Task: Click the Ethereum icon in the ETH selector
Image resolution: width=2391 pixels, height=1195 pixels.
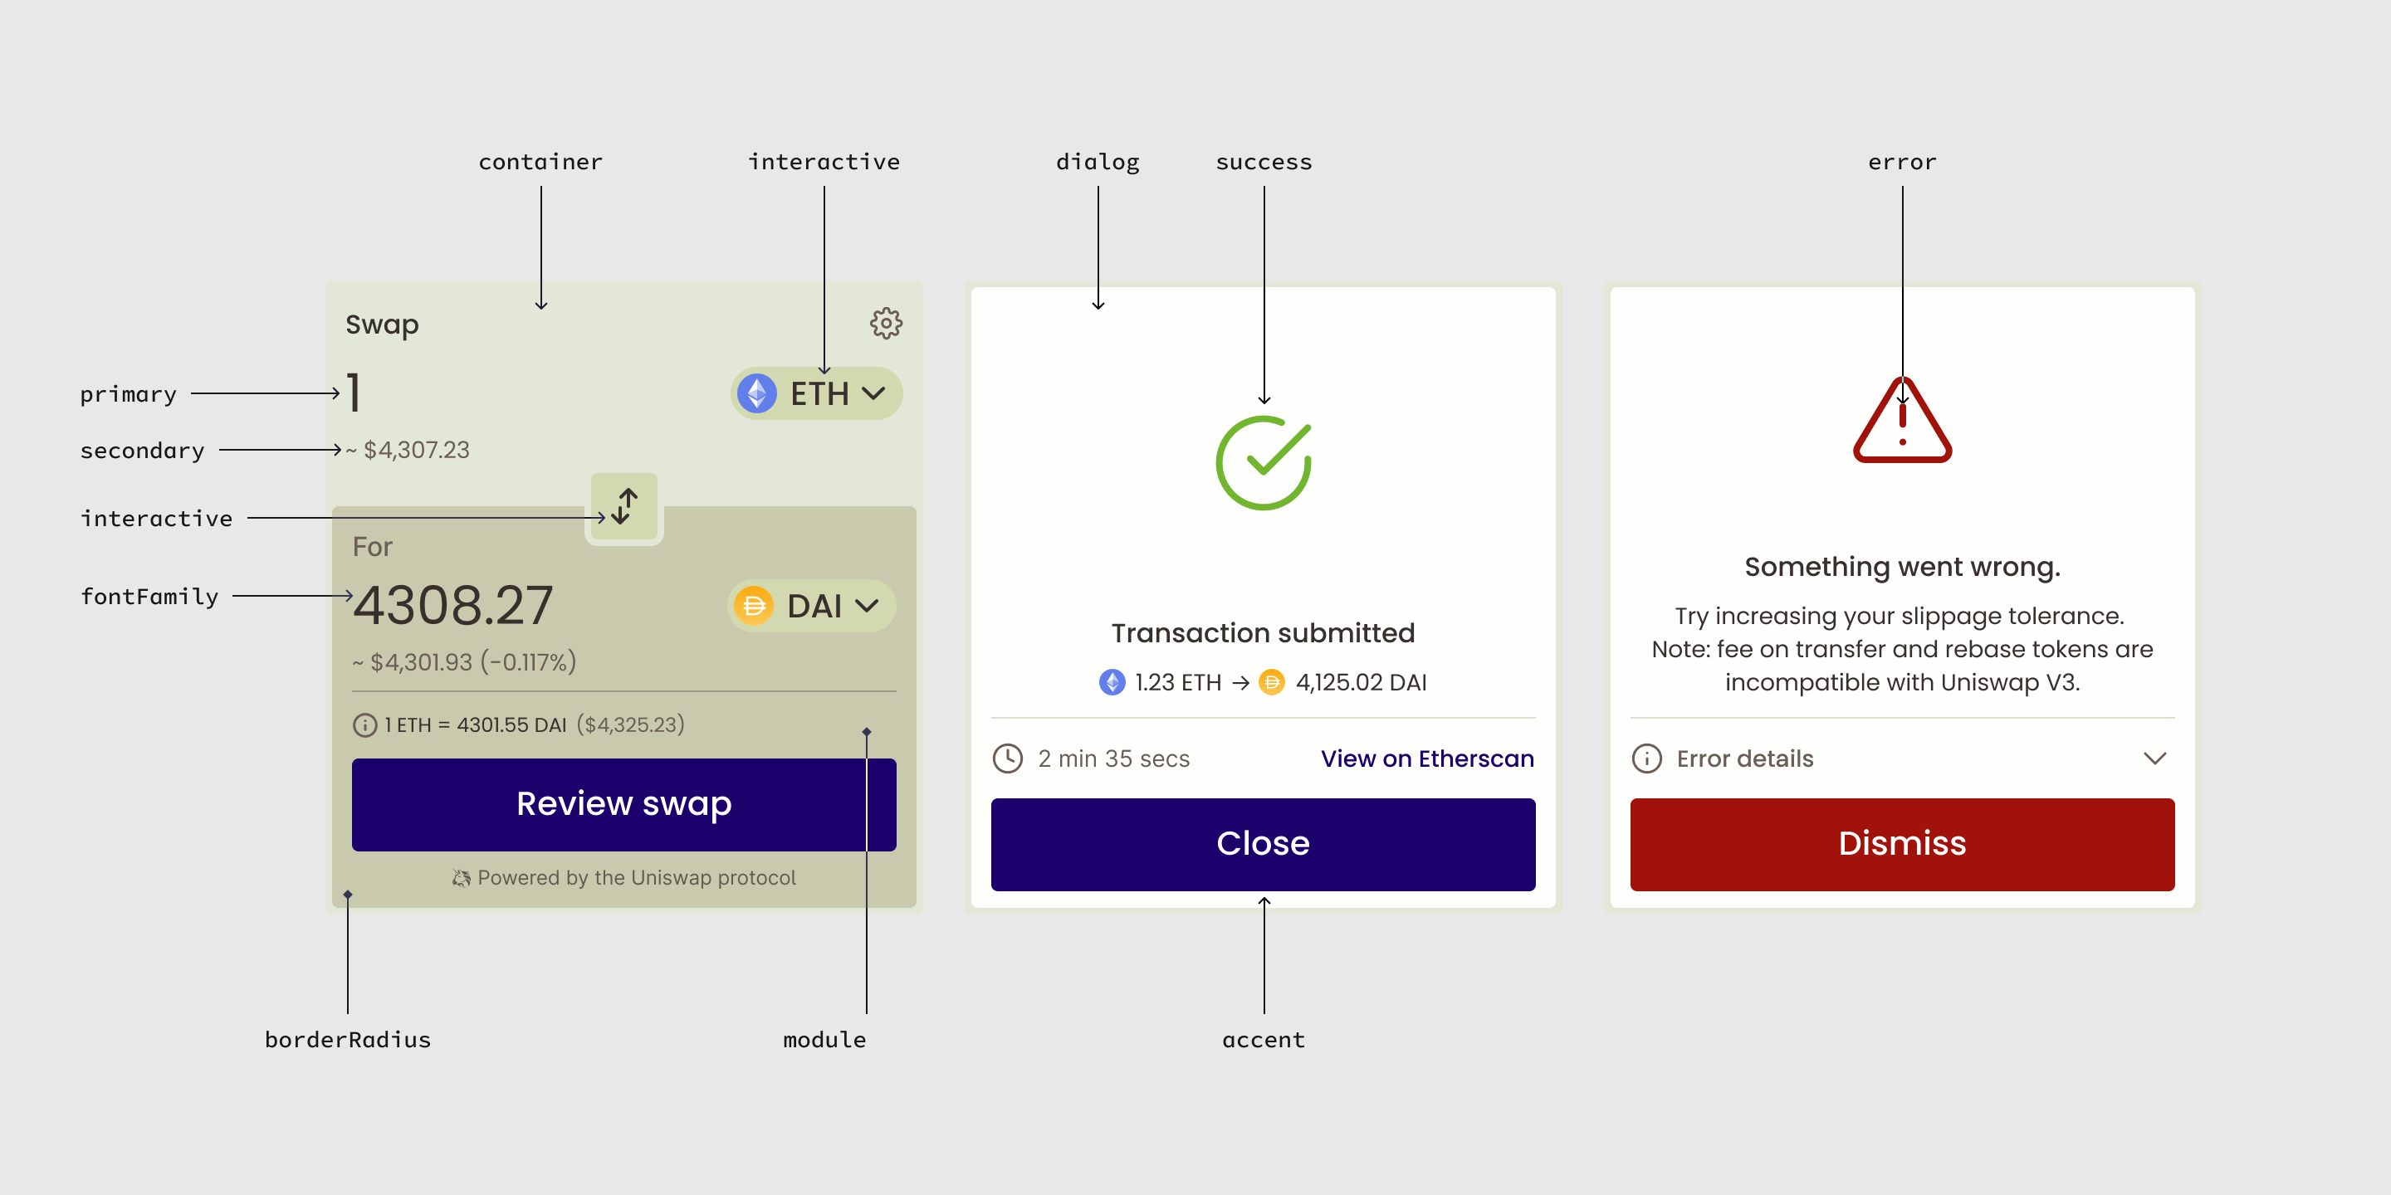Action: click(x=757, y=393)
